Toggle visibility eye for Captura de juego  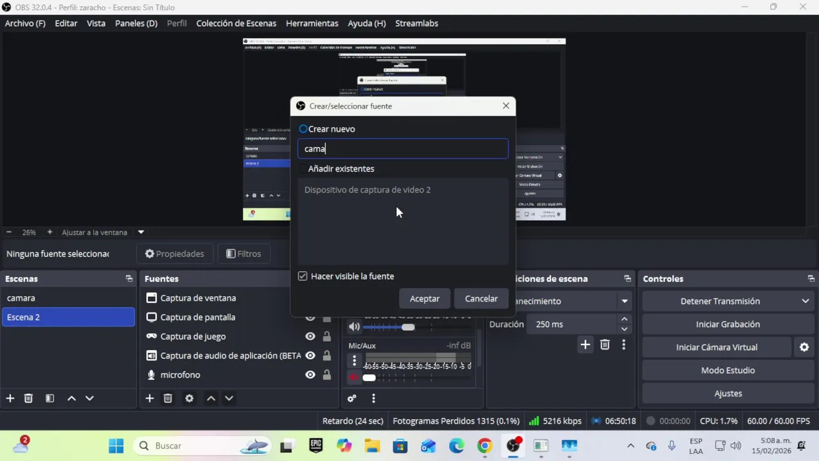[x=310, y=336]
